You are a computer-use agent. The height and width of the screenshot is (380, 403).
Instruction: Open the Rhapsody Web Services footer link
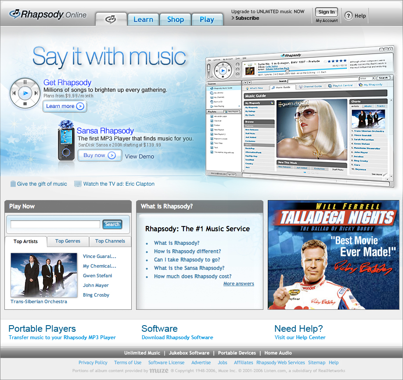point(281,362)
